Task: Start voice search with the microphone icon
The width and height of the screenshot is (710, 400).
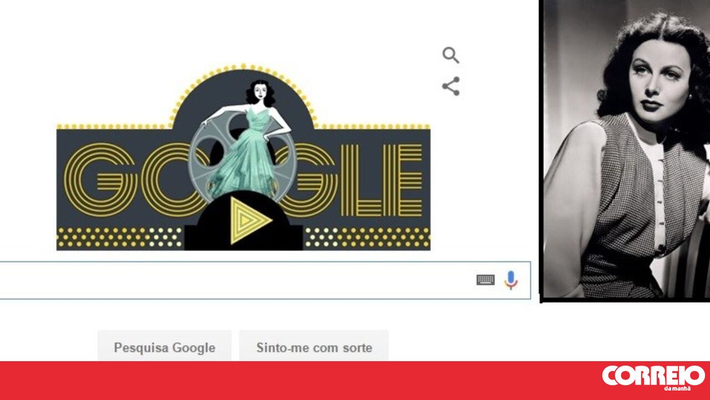Action: 511,280
